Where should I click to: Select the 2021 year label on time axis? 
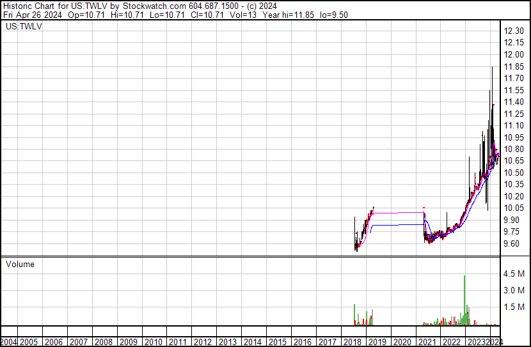427,343
